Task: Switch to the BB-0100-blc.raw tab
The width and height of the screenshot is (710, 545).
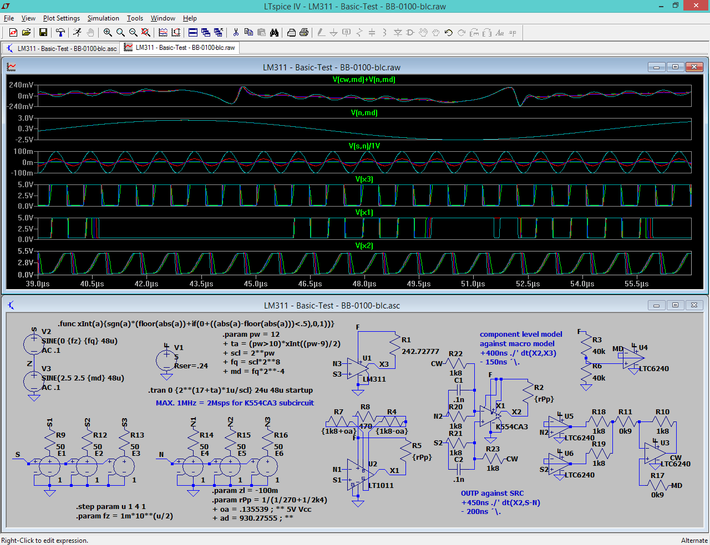Action: tap(180, 48)
